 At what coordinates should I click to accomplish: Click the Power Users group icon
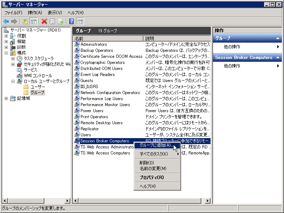(x=77, y=111)
